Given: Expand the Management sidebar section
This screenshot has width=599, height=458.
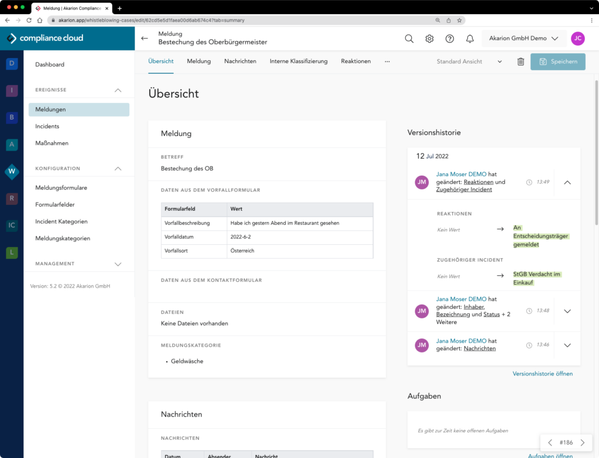Looking at the screenshot, I should (x=118, y=264).
